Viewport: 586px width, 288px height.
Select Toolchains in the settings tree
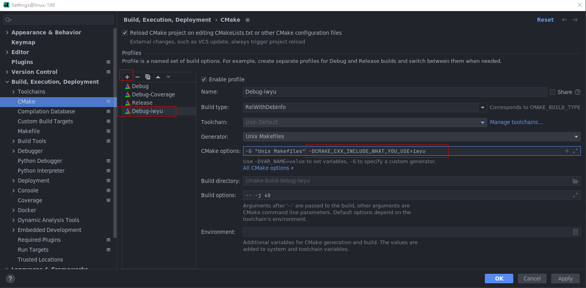pos(32,92)
